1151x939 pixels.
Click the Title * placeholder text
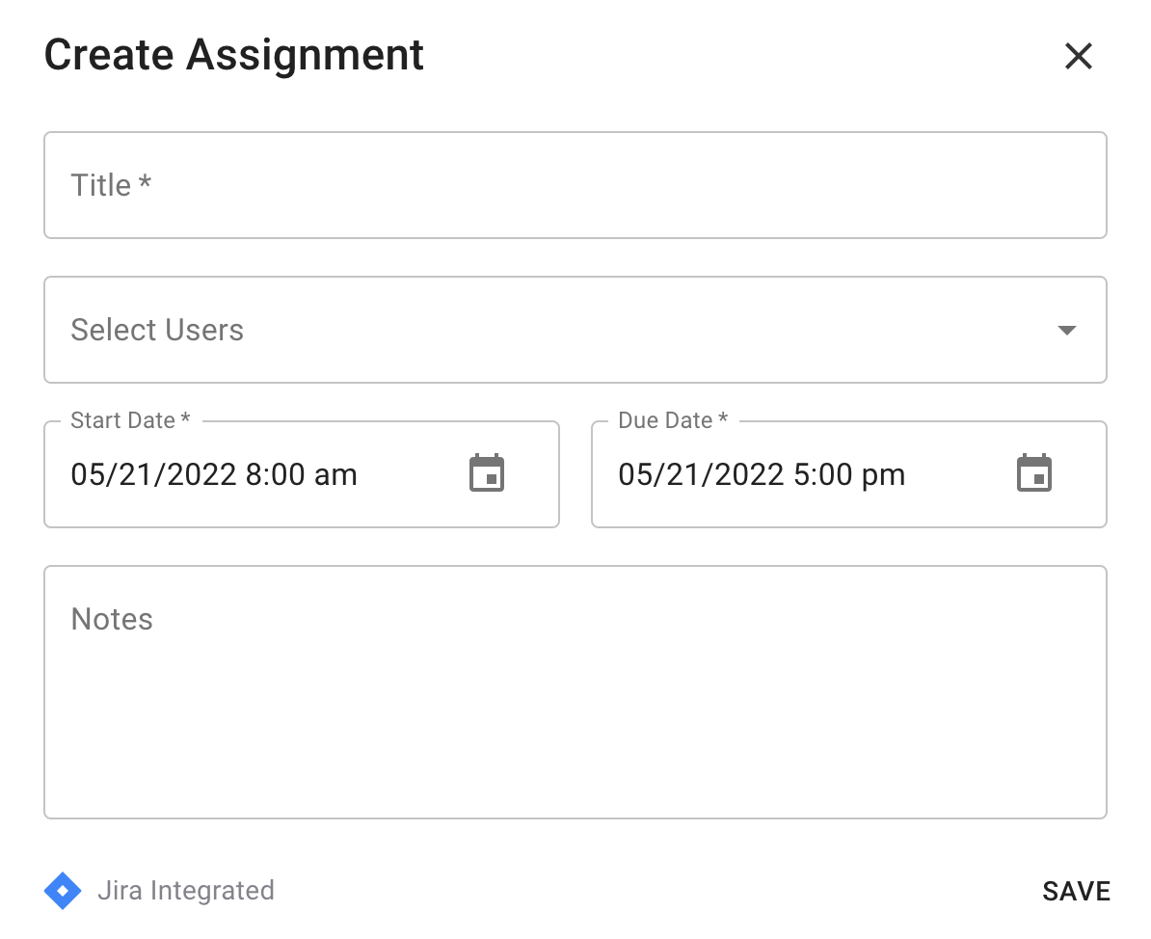tap(111, 185)
